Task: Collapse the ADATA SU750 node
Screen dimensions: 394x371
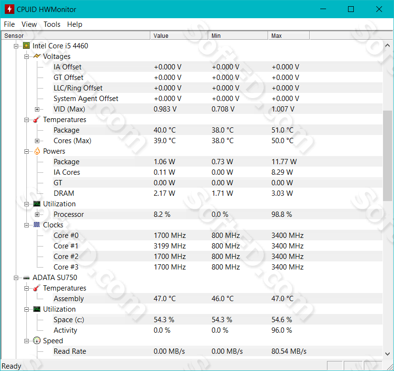Action: 16,278
